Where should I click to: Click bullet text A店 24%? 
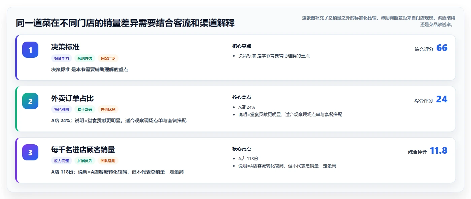(247, 107)
